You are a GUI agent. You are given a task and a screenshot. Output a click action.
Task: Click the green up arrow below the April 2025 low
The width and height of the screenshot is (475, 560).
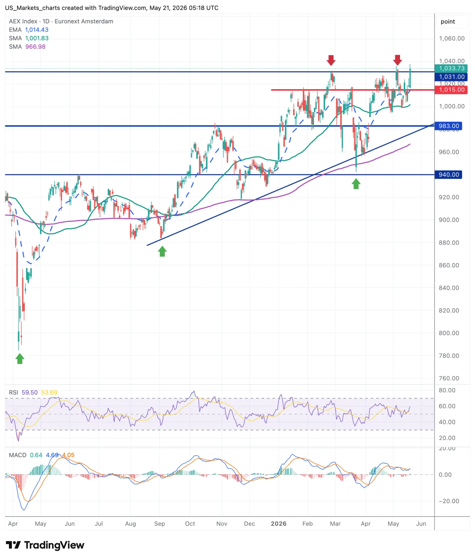coord(20,359)
